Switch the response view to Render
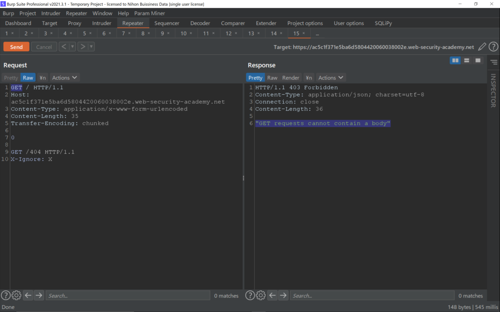Image resolution: width=500 pixels, height=312 pixels. 291,78
